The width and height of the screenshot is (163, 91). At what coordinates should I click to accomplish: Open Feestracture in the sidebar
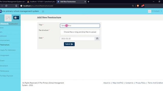(x=5, y=45)
